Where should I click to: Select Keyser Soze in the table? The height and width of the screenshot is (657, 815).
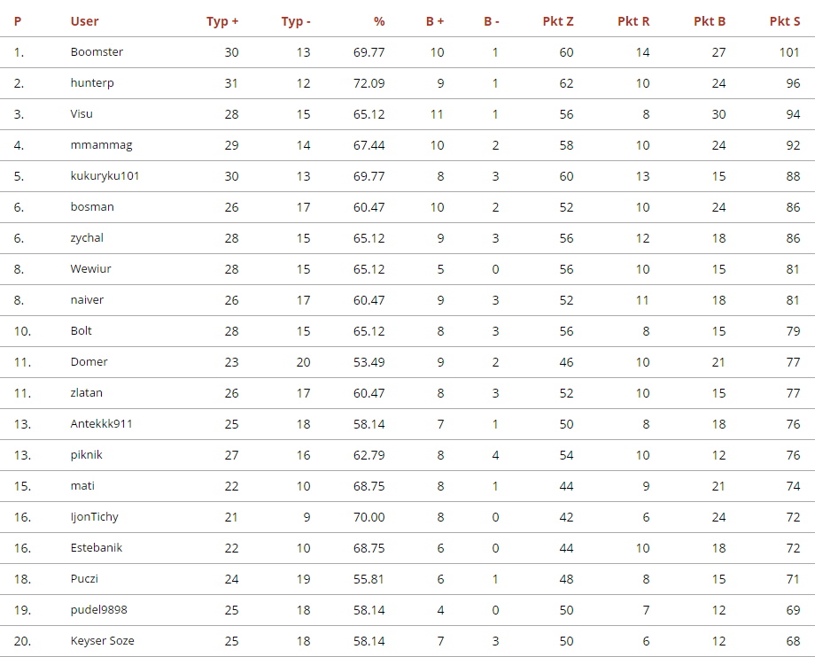pos(102,641)
